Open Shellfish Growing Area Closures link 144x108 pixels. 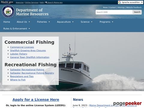[x=28, y=50]
